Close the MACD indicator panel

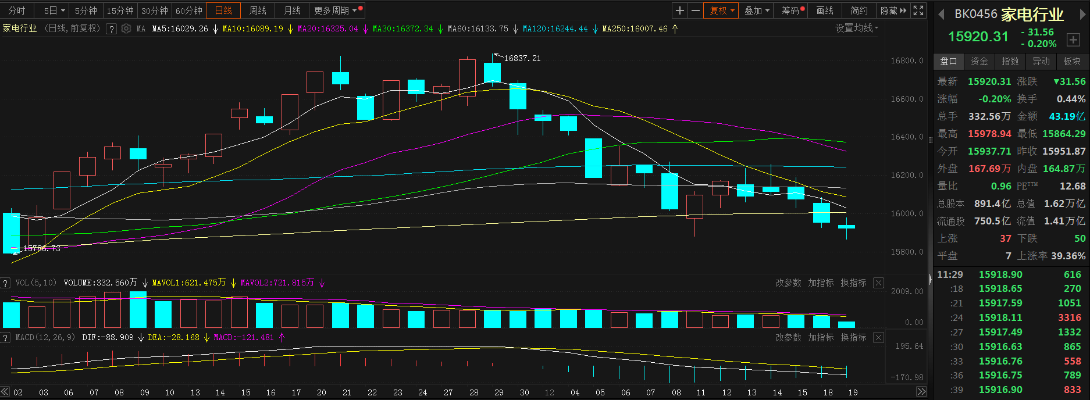coord(878,337)
